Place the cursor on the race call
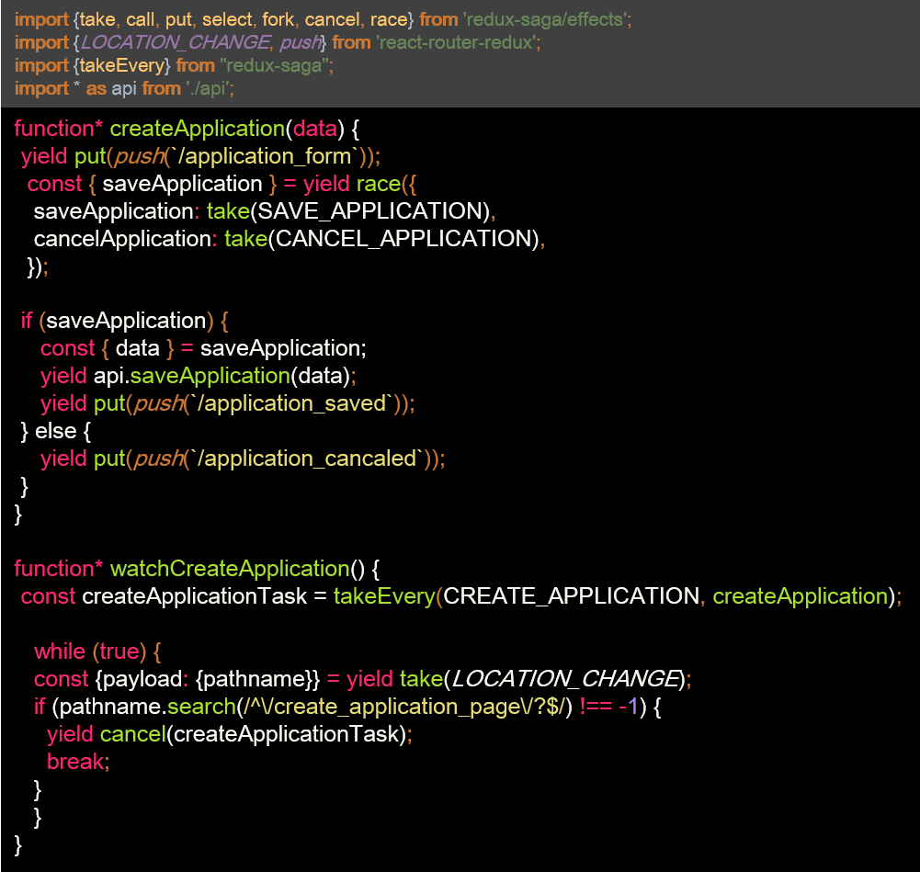The image size is (920, 872). 378,183
